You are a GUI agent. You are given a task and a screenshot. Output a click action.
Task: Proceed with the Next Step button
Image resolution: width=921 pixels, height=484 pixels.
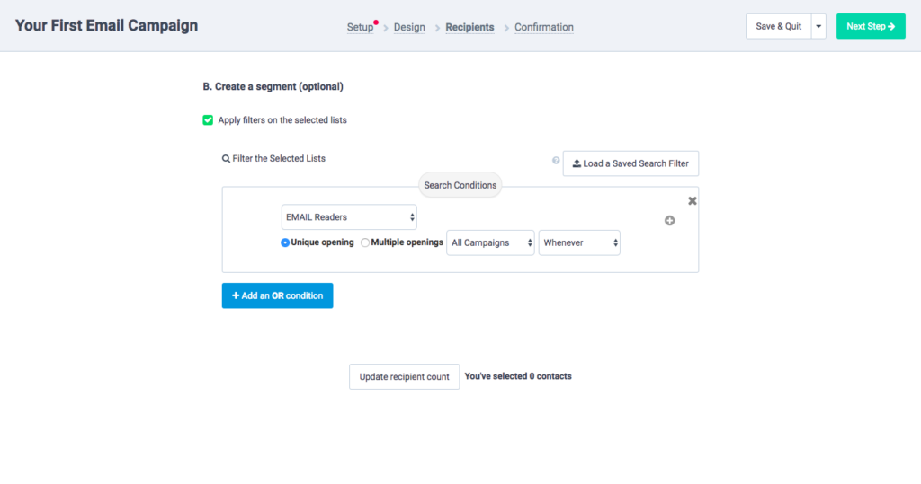point(871,27)
